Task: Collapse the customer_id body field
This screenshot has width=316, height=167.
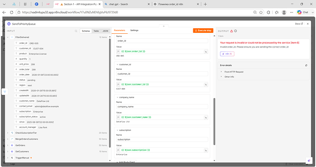Action: coord(118,65)
